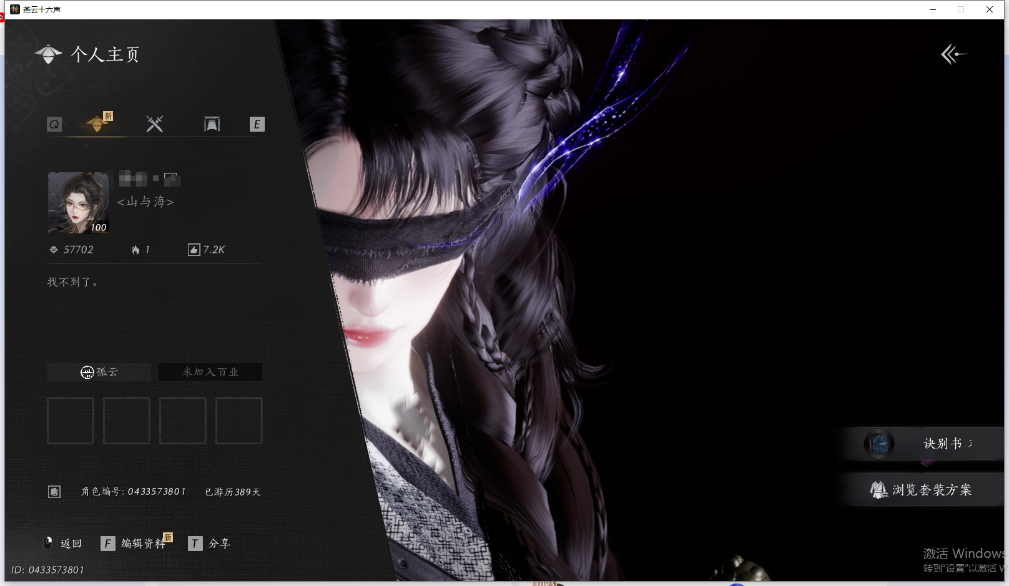The image size is (1009, 586).
Task: Click the back arrow in the top-right corner
Action: point(953,54)
